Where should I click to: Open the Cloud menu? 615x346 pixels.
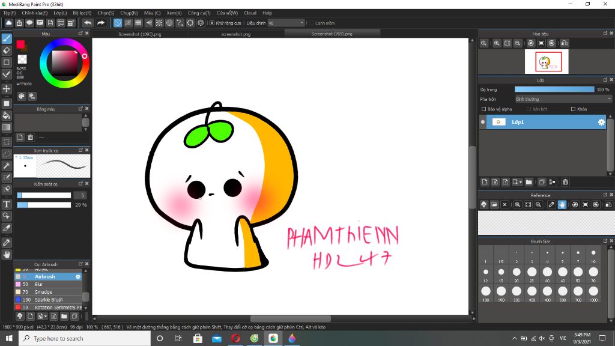click(250, 13)
